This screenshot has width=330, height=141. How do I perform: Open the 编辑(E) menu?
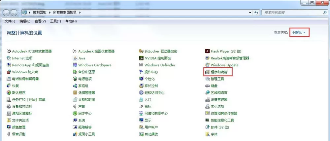pyautogui.click(x=25, y=21)
